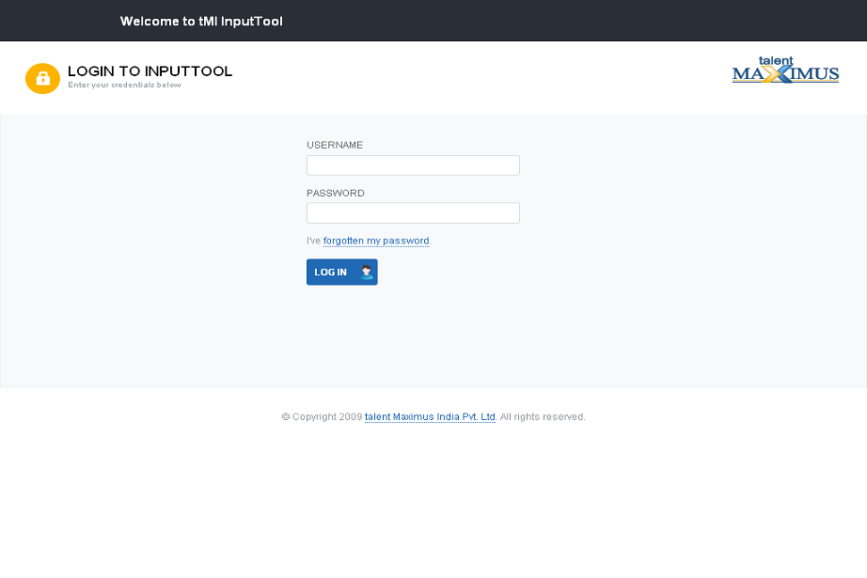The width and height of the screenshot is (867, 578).
Task: Focus the Username input field
Action: [x=413, y=165]
